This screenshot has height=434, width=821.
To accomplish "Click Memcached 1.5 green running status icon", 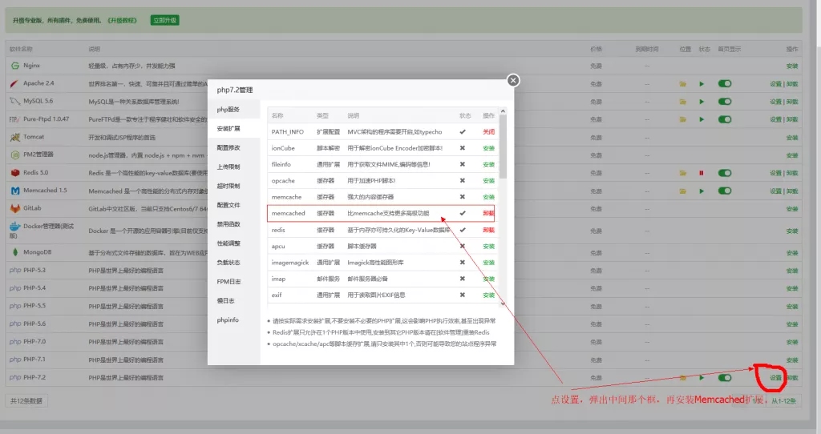I will (702, 191).
